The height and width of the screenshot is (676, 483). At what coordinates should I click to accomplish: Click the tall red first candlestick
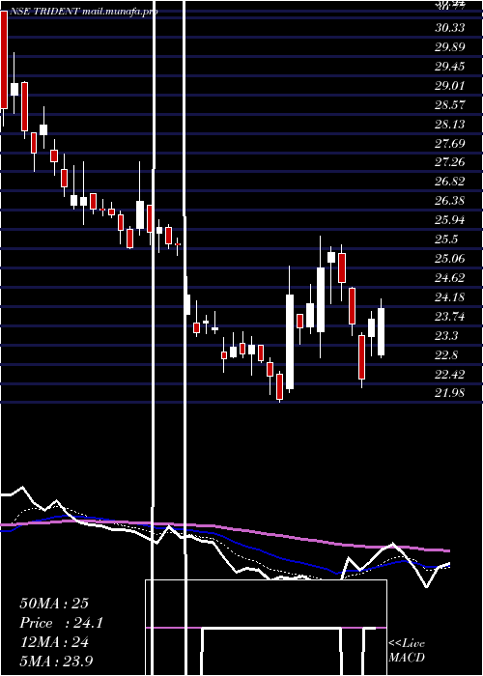pos(4,60)
